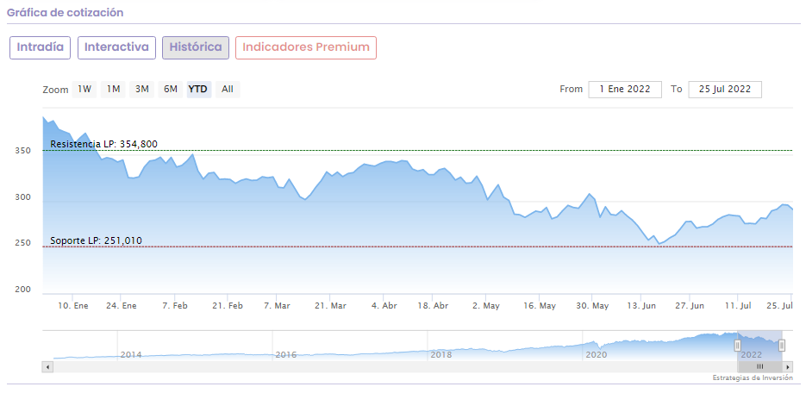Choose the 6M zoom range
The width and height of the screenshot is (806, 393).
171,89
